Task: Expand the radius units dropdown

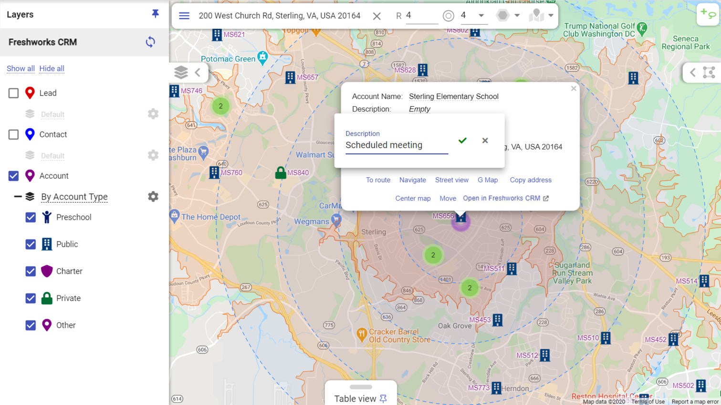Action: (x=480, y=15)
